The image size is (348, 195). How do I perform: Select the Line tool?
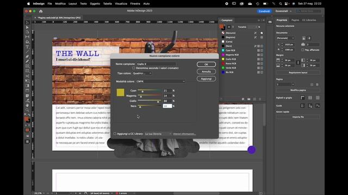click(x=27, y=51)
